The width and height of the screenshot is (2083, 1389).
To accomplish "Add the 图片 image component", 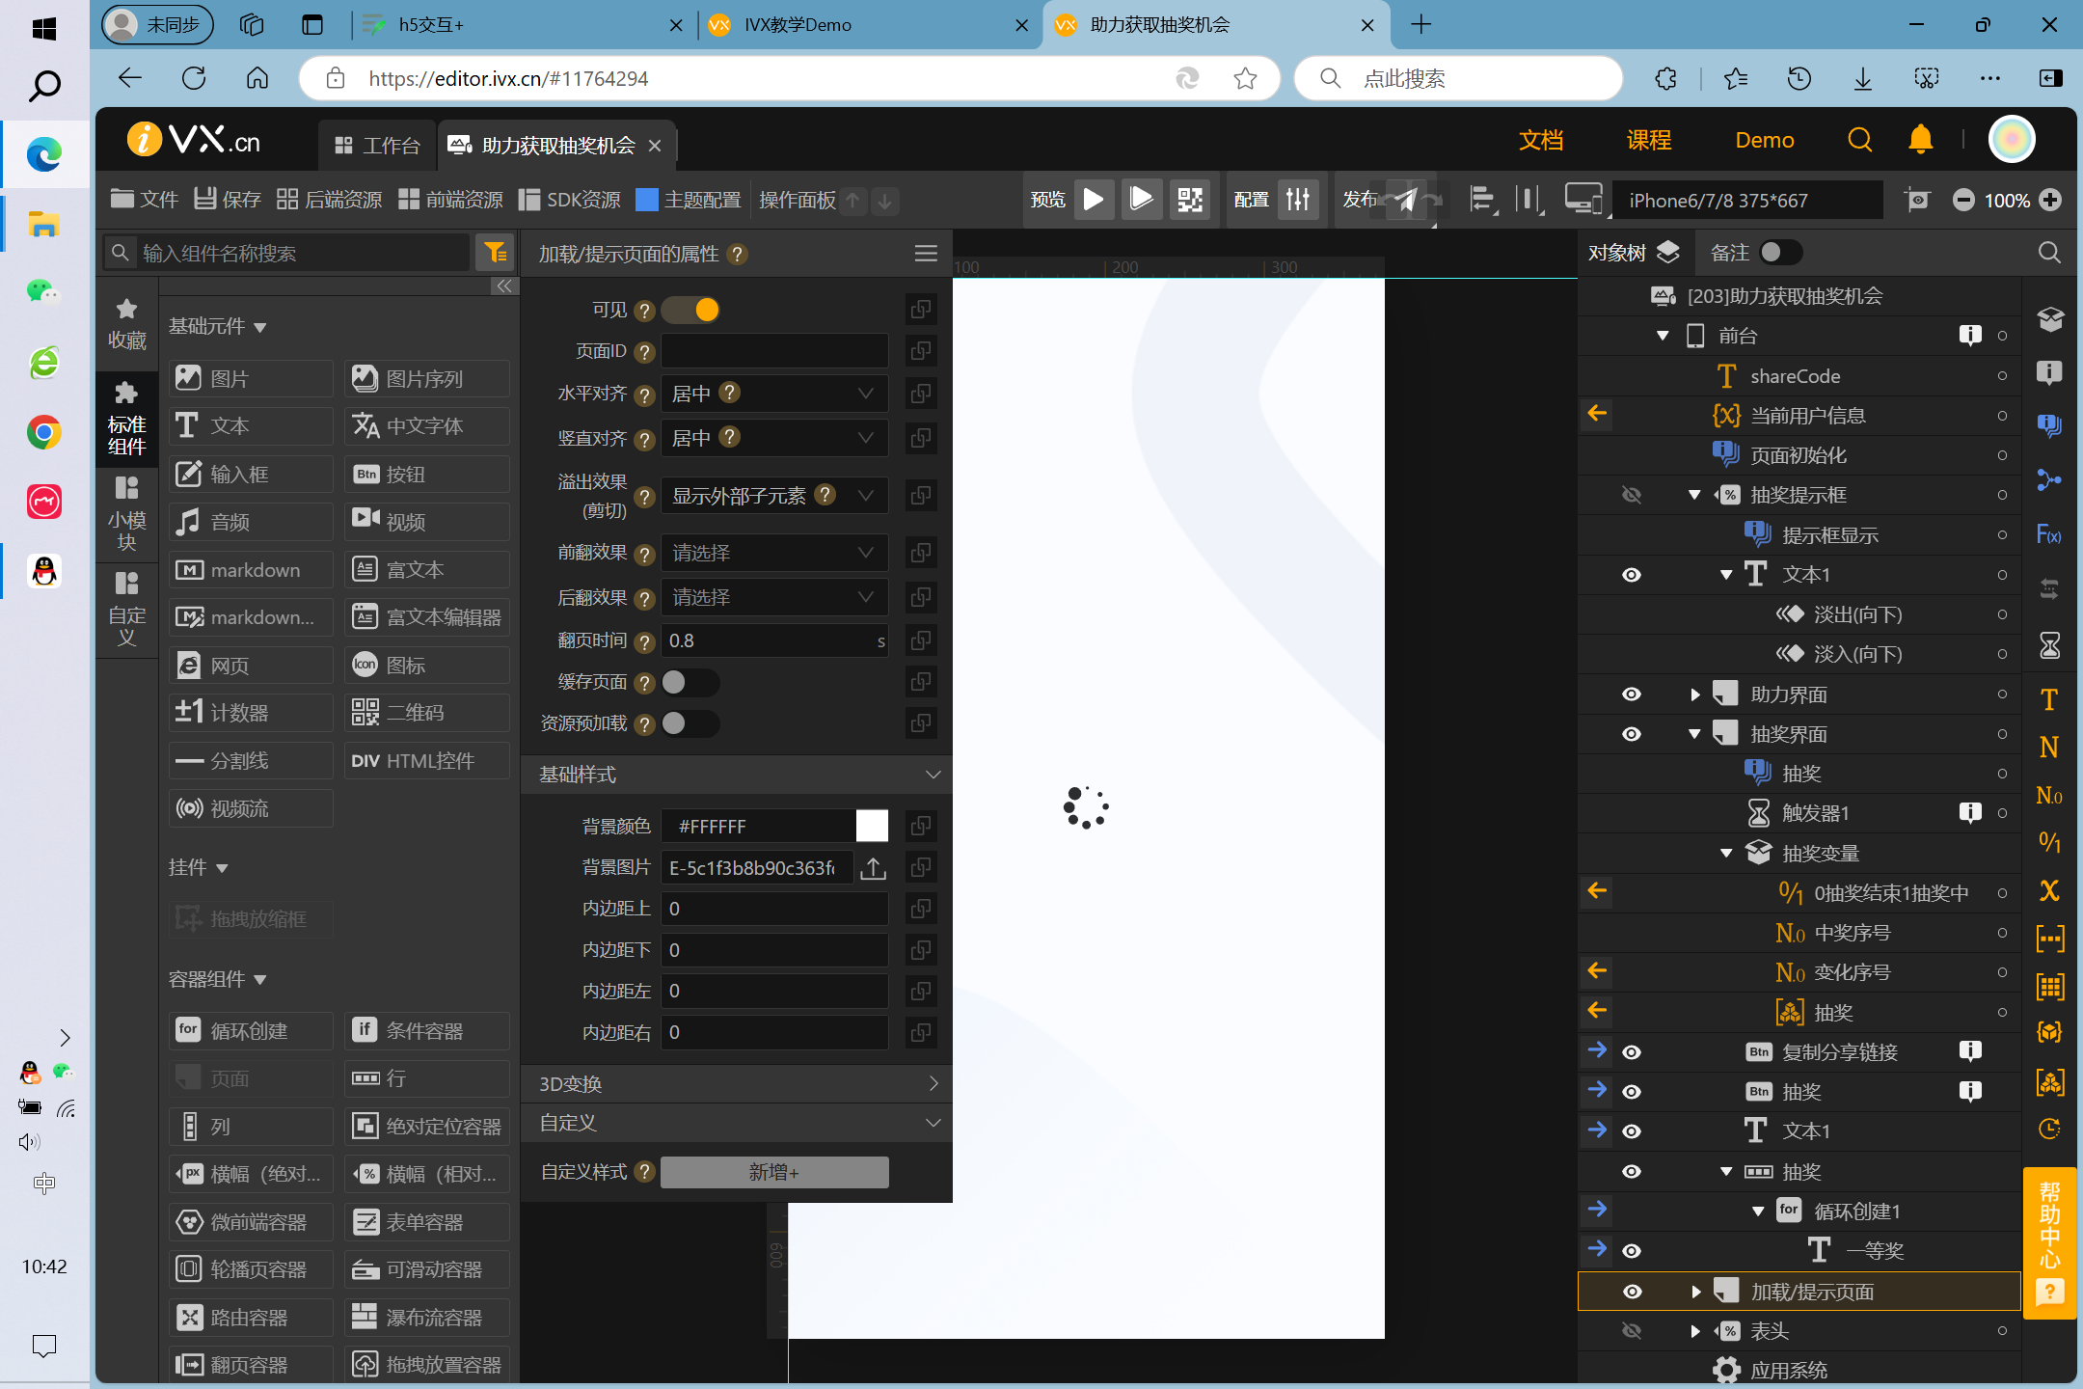I will 251,379.
